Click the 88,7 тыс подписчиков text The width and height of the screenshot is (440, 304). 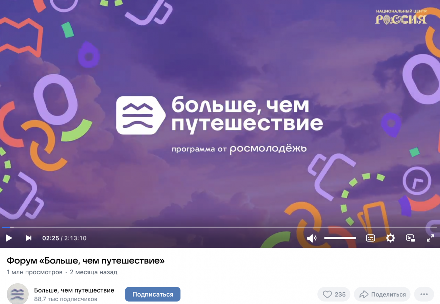pos(66,299)
